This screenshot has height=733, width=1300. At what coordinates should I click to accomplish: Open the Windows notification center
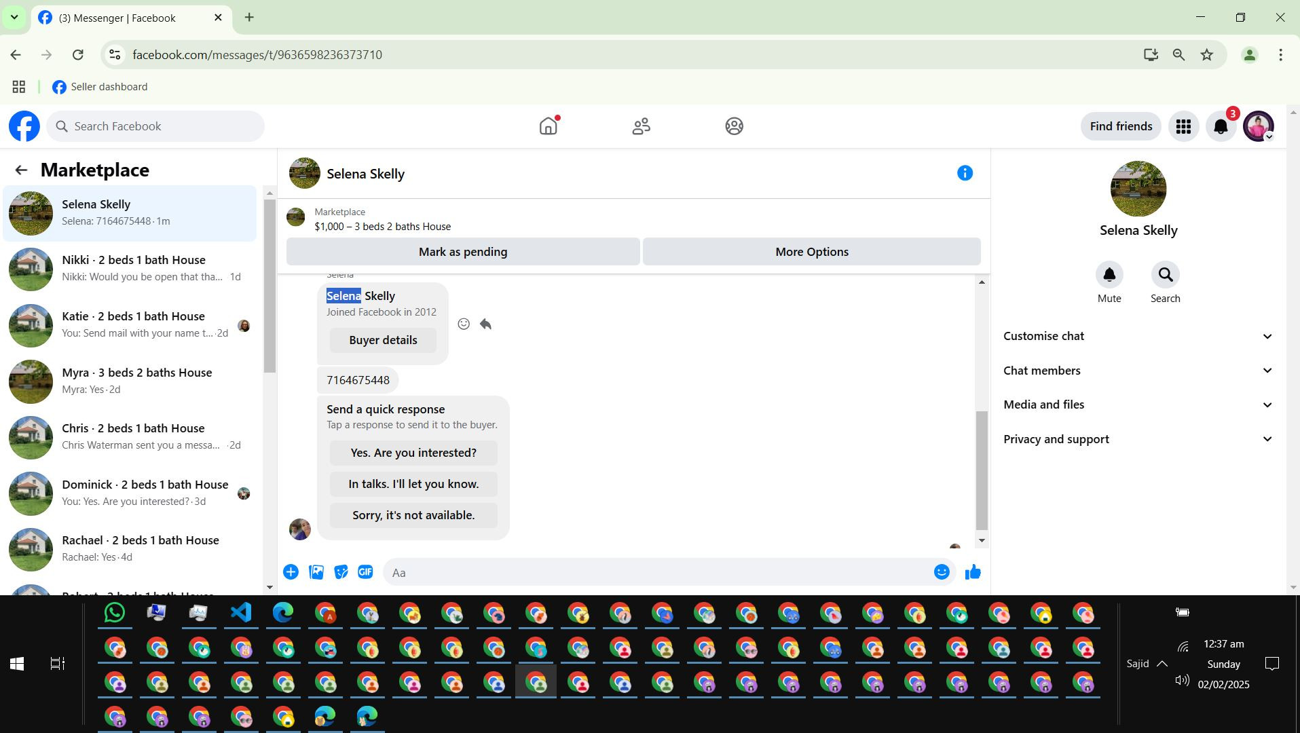tap(1272, 664)
